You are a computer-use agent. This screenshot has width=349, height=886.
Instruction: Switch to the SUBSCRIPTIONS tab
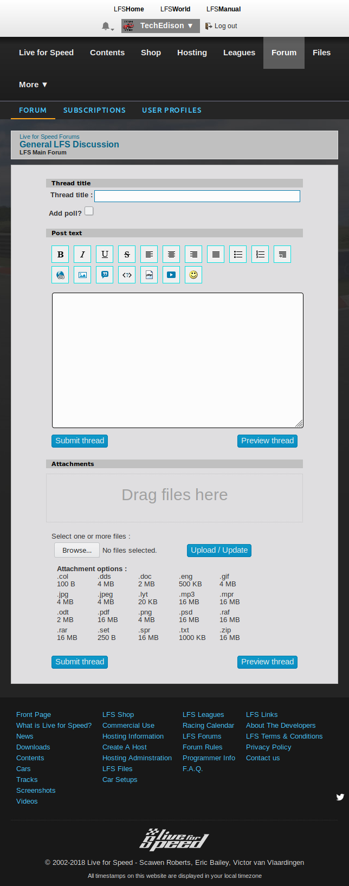pyautogui.click(x=94, y=110)
